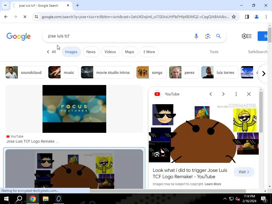
Task: Open File Explorer from the taskbar
Action: click(x=46, y=199)
